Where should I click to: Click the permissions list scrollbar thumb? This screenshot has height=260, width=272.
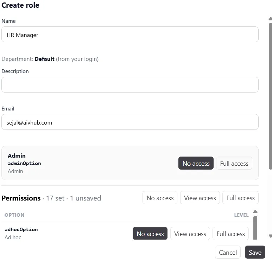tap(255, 228)
